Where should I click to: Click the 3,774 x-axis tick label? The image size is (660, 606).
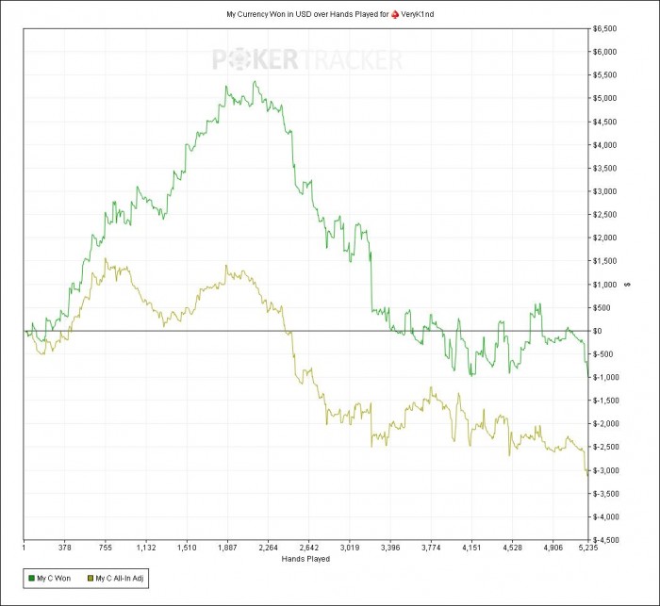point(431,548)
